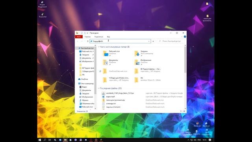The width and height of the screenshot is (252, 142).
Task: Select Music under This PC
Action: coord(84,100)
